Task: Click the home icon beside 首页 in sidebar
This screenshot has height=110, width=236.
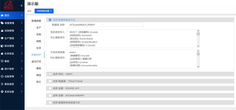Action: pos(2,16)
